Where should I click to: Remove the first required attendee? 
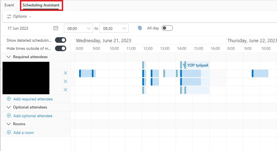point(65,73)
